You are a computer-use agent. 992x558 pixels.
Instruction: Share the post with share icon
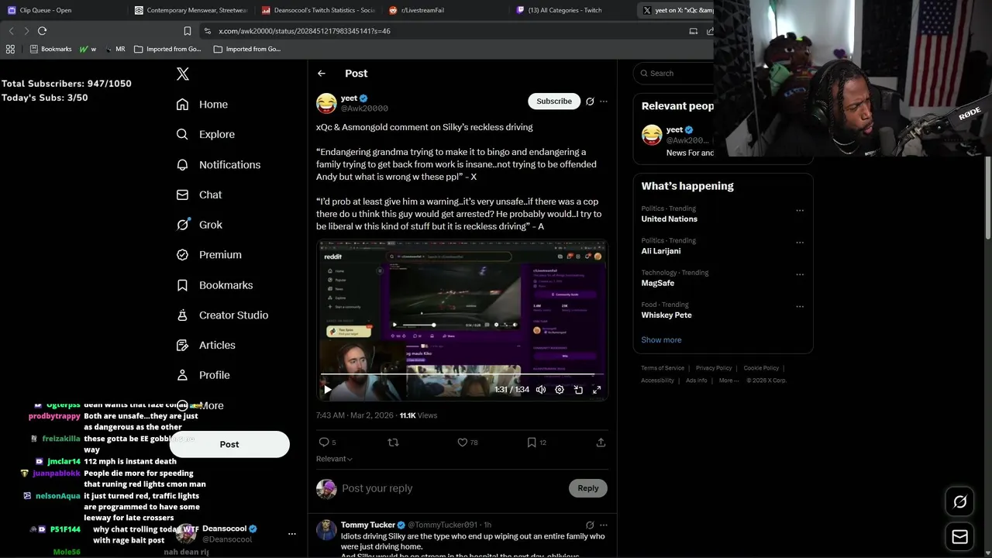coord(601,443)
